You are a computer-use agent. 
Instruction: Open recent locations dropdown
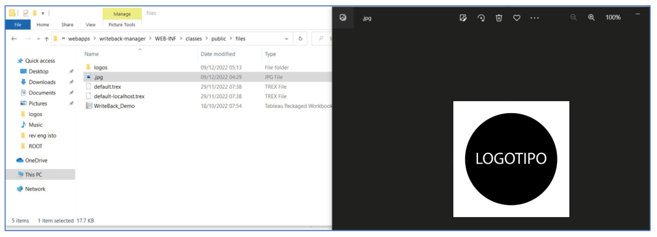point(38,39)
